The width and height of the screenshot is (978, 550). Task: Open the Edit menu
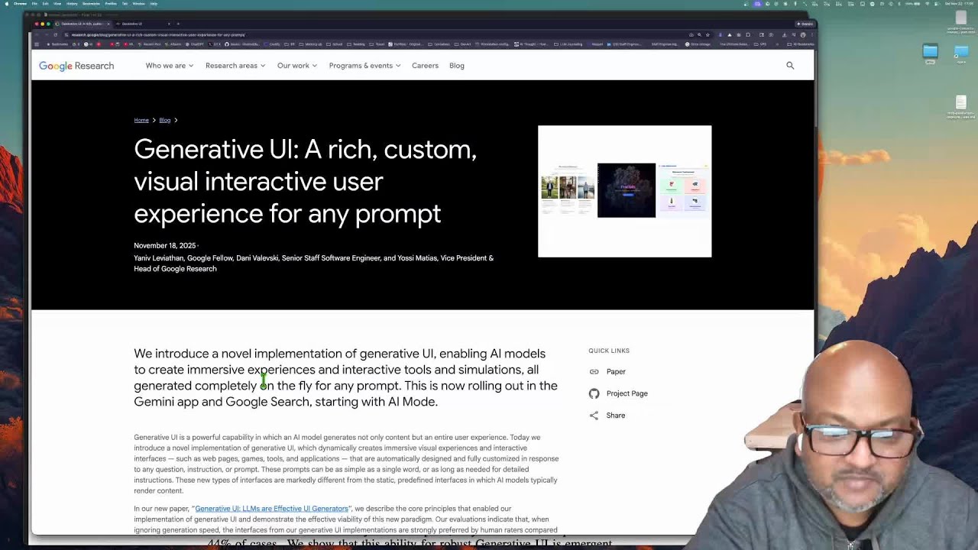[x=45, y=4]
